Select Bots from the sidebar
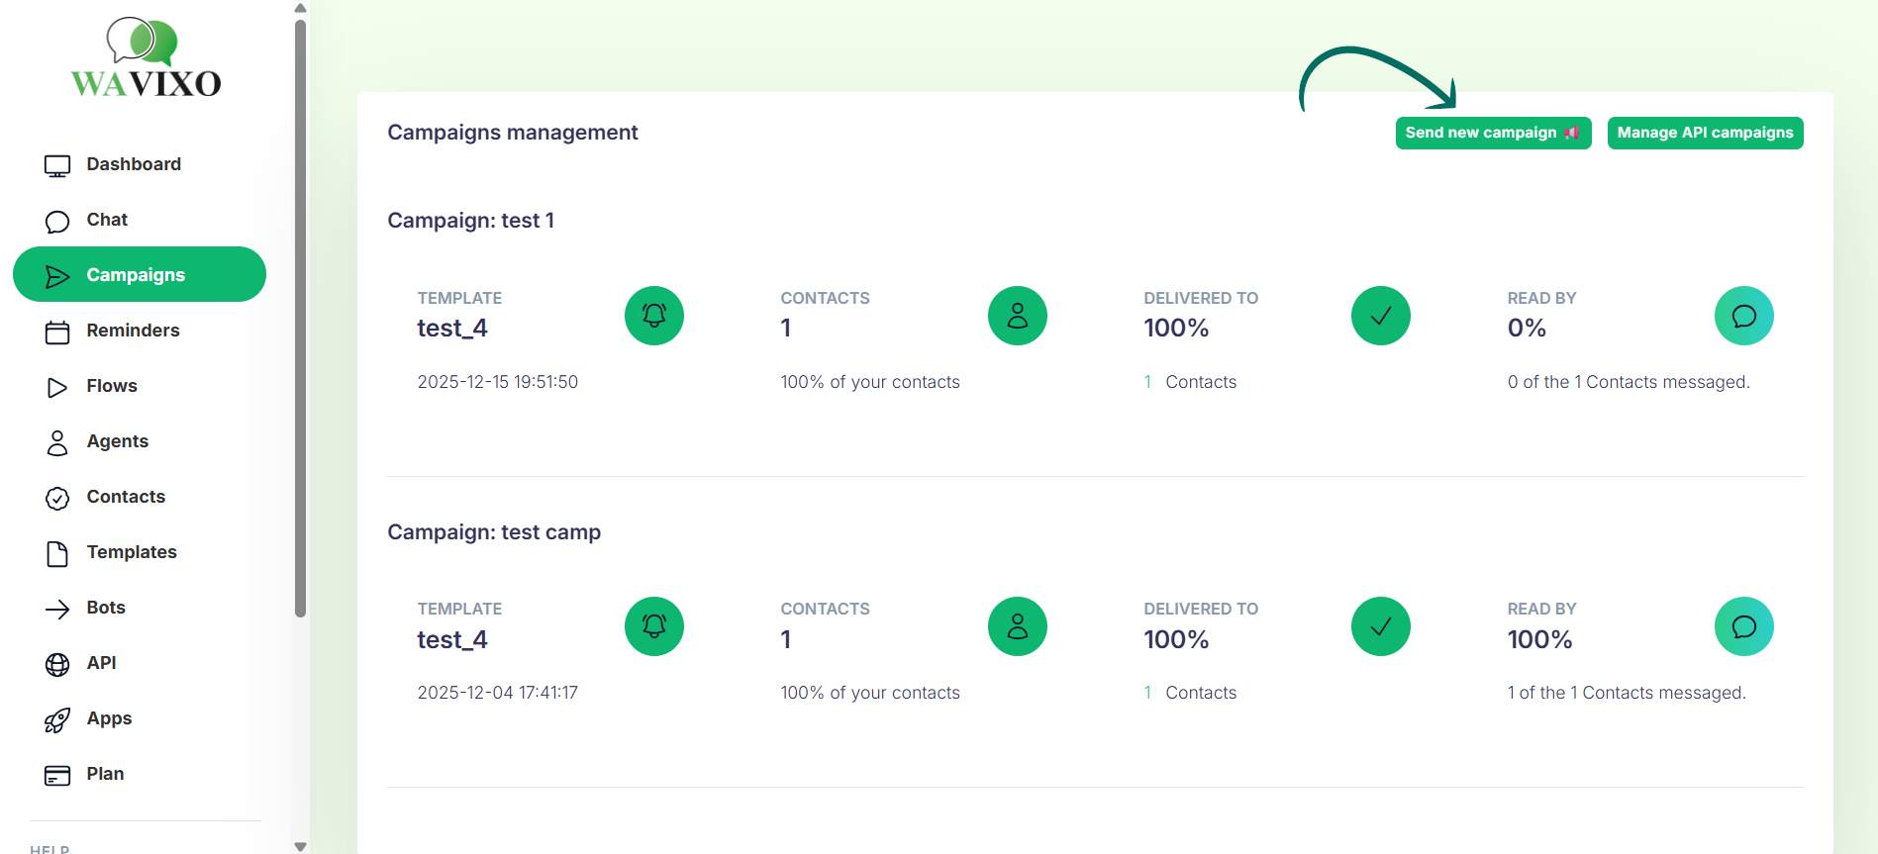1878x854 pixels. tap(106, 608)
